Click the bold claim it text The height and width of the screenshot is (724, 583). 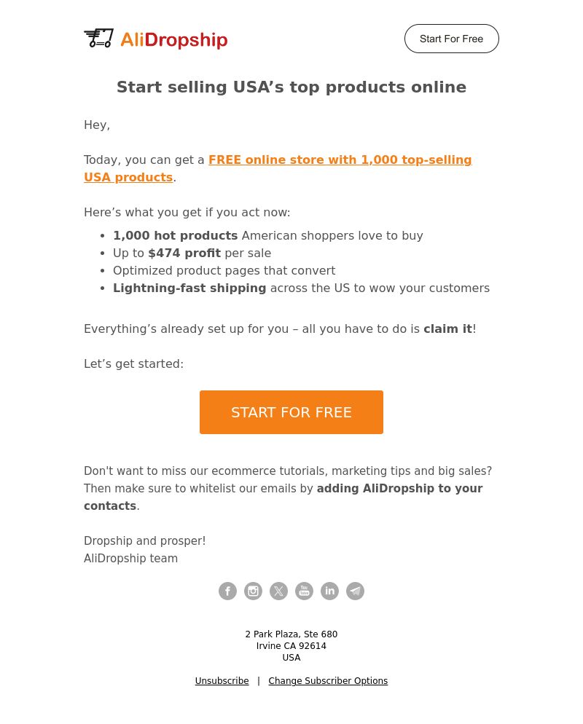click(x=447, y=328)
